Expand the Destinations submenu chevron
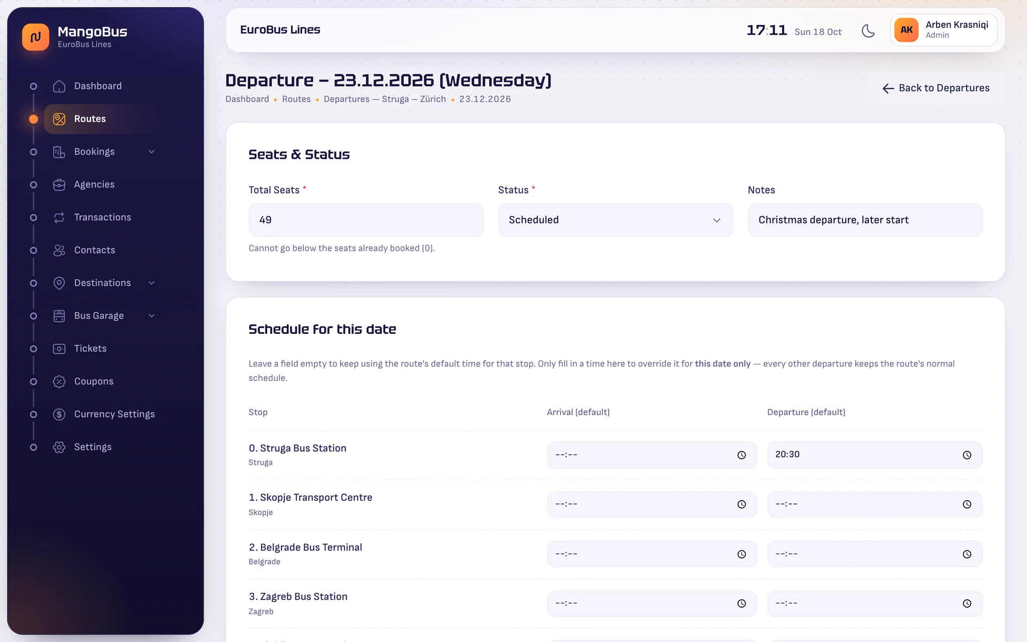The image size is (1027, 642). click(x=151, y=283)
